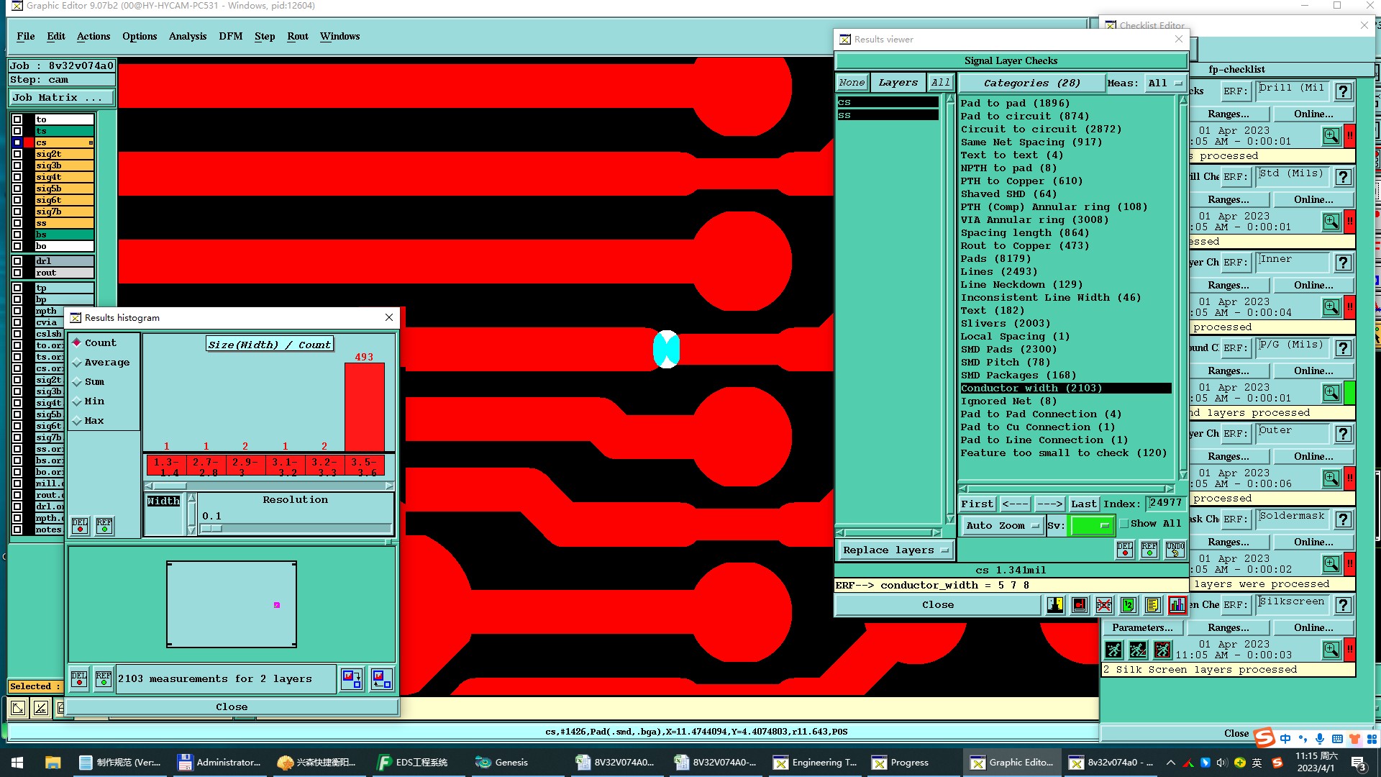Click help question mark for Silkscreen ERF
This screenshot has height=777, width=1381.
1343,605
